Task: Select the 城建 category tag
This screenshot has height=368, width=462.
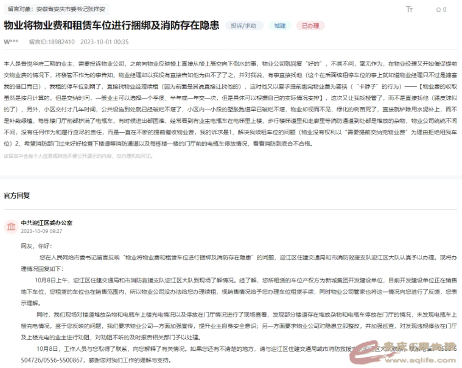Action: (x=279, y=26)
